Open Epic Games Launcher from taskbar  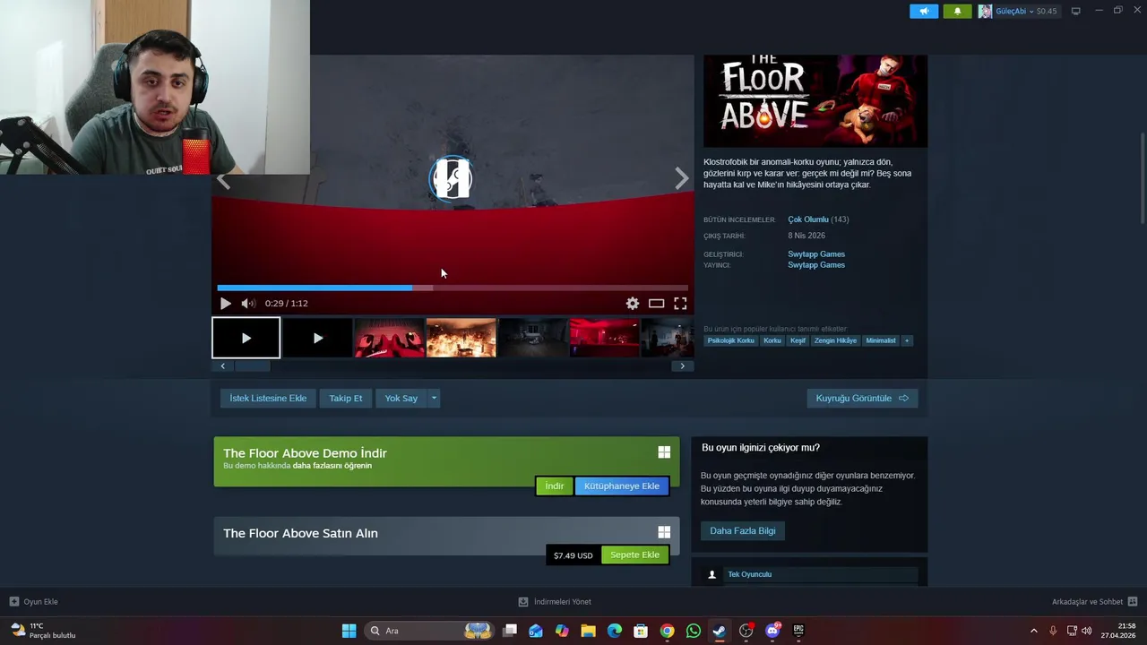point(798,631)
